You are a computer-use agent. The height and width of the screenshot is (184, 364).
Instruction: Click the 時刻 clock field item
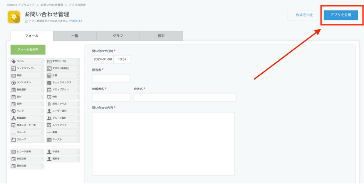point(62,97)
